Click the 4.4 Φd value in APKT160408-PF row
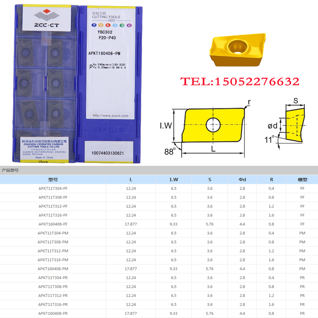 242,224
